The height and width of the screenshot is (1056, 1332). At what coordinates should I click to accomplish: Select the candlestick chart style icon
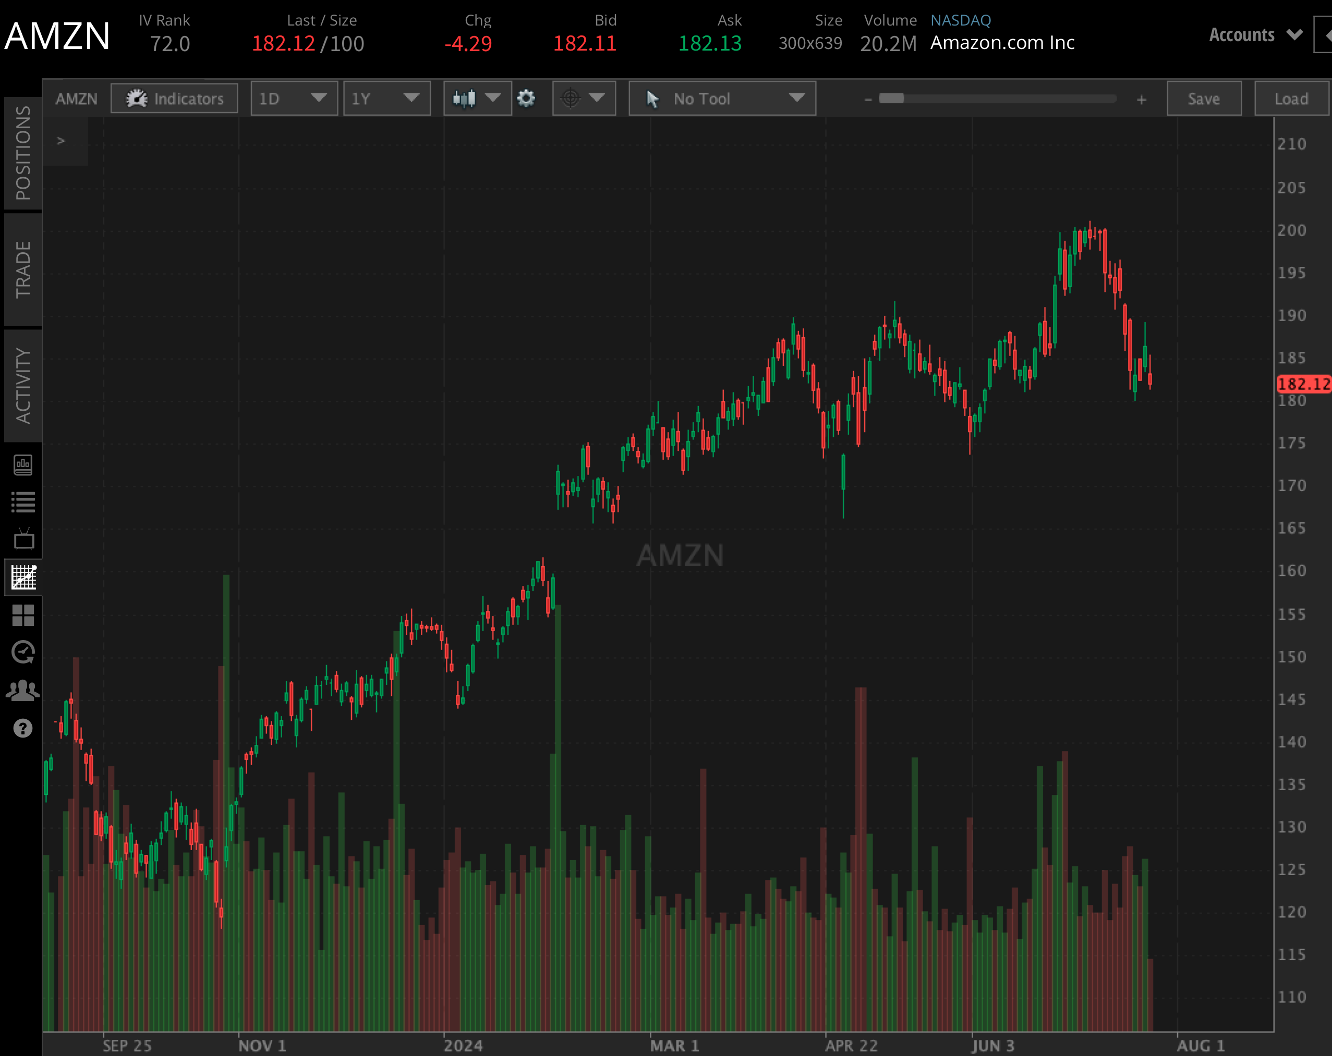[x=465, y=98]
